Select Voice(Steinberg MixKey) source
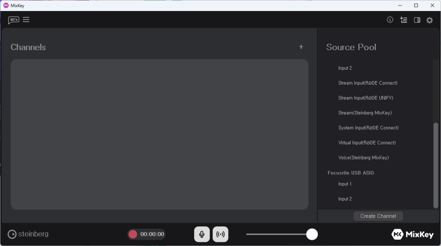This screenshot has height=246, width=441. [363, 158]
